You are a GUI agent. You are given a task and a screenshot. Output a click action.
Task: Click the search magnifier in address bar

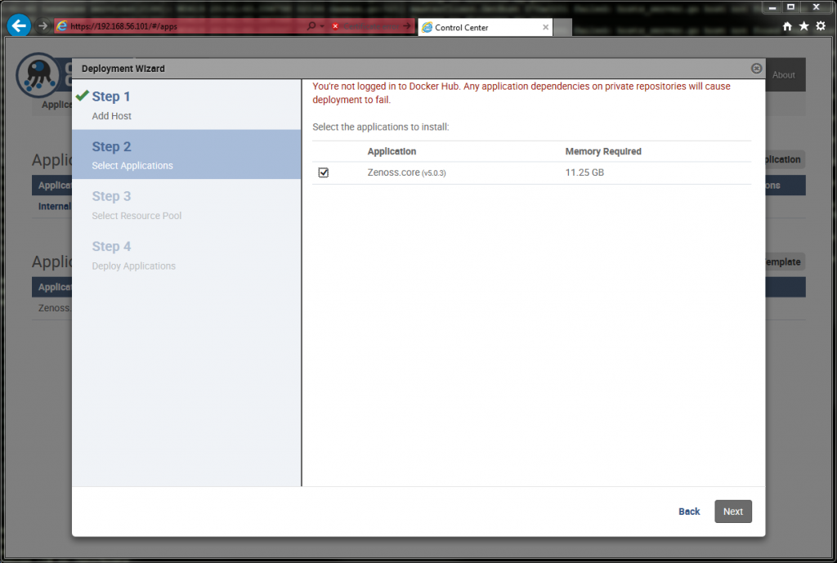(311, 26)
